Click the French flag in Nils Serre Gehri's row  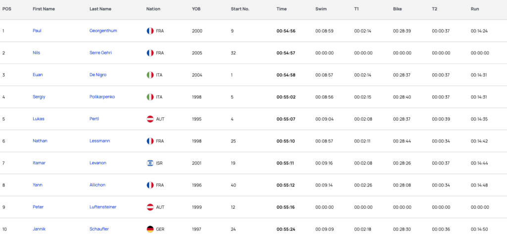150,53
